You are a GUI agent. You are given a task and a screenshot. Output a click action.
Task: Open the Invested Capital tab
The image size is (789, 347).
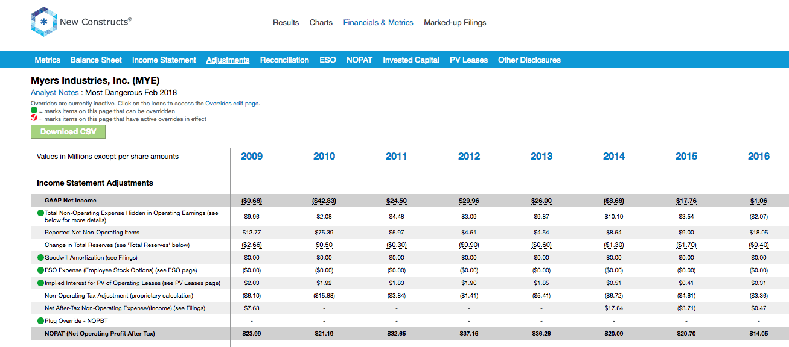coord(411,60)
